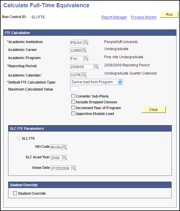
Task: Open lookup for Academic Calendar
Action: click(84, 75)
